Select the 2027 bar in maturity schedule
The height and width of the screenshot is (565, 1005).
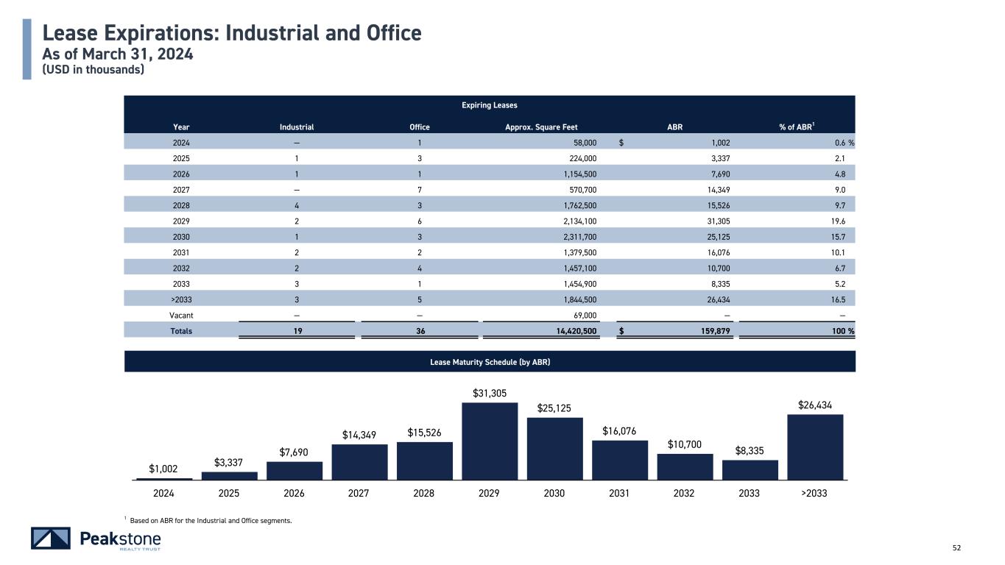click(359, 462)
